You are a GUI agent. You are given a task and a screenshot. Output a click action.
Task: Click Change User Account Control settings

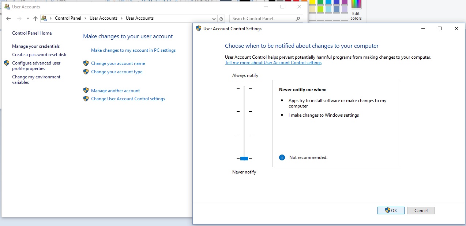coord(128,99)
